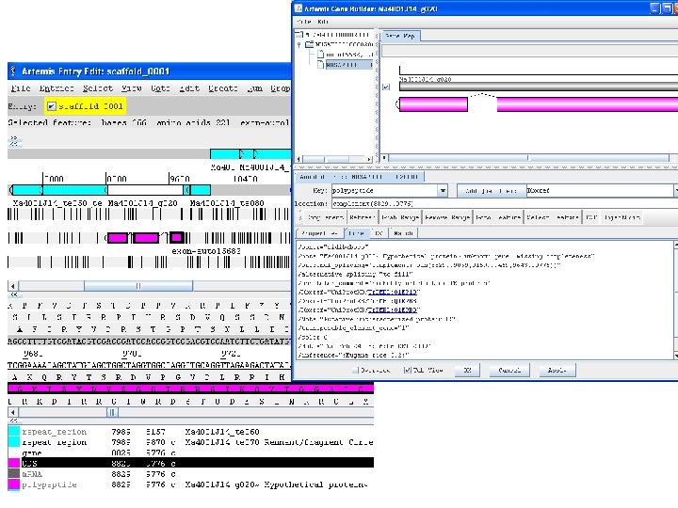Collapse the folder node in Gene Builder tree
The image size is (678, 508).
coord(299,44)
